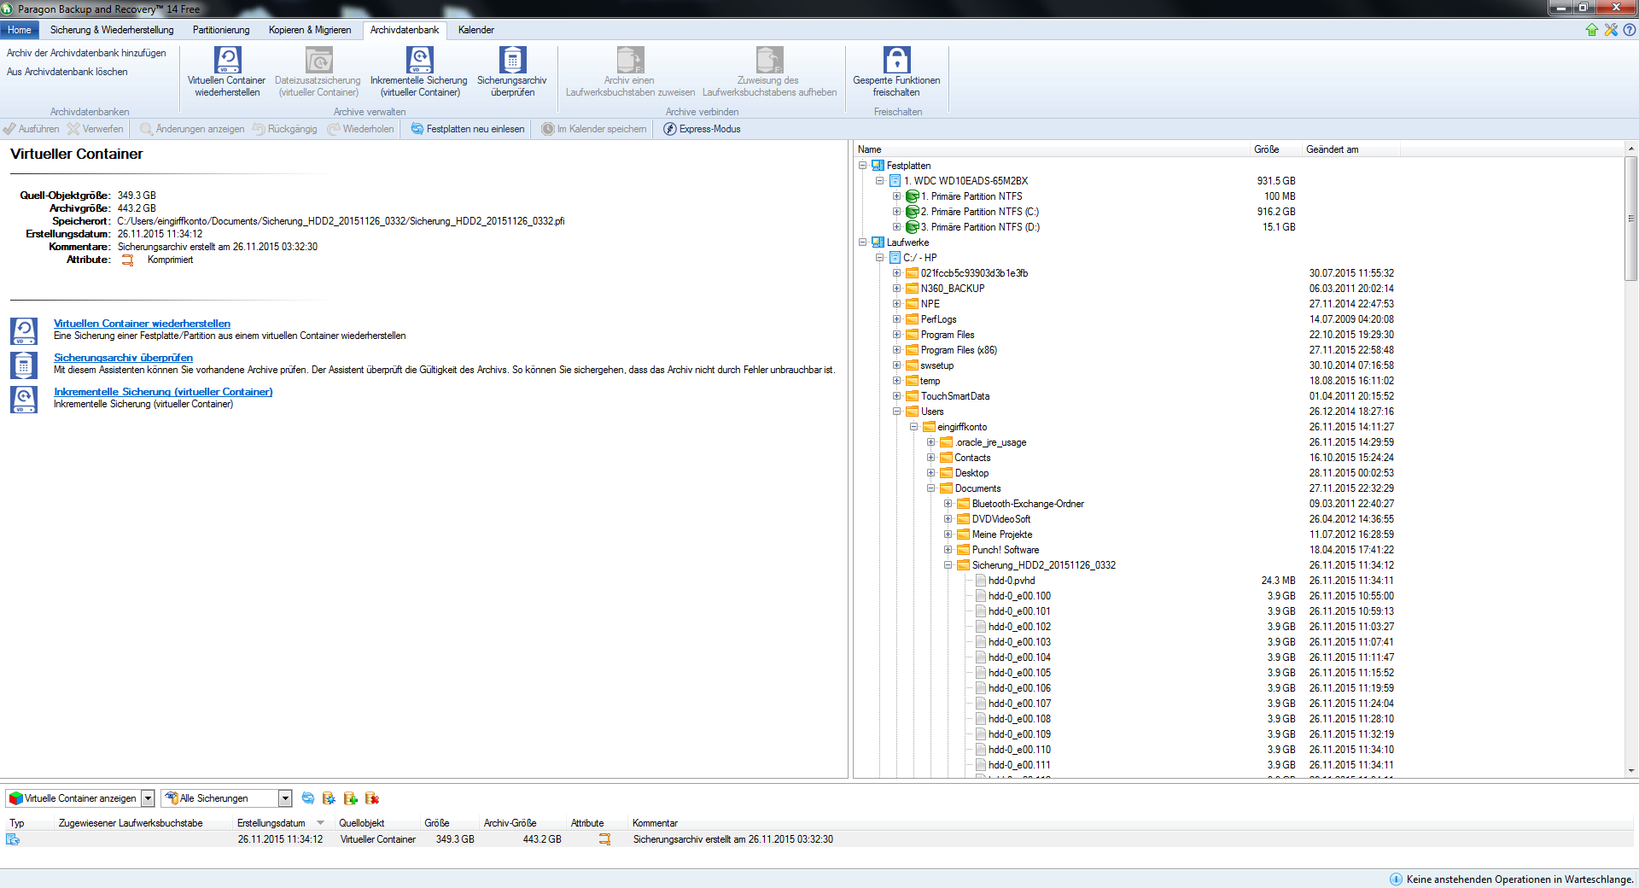Collapse the WDC WD10EADS-65M2BX disk node
The image size is (1639, 888).
[879, 181]
